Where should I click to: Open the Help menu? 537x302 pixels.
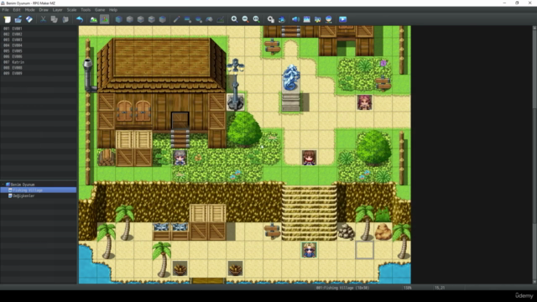click(x=113, y=10)
